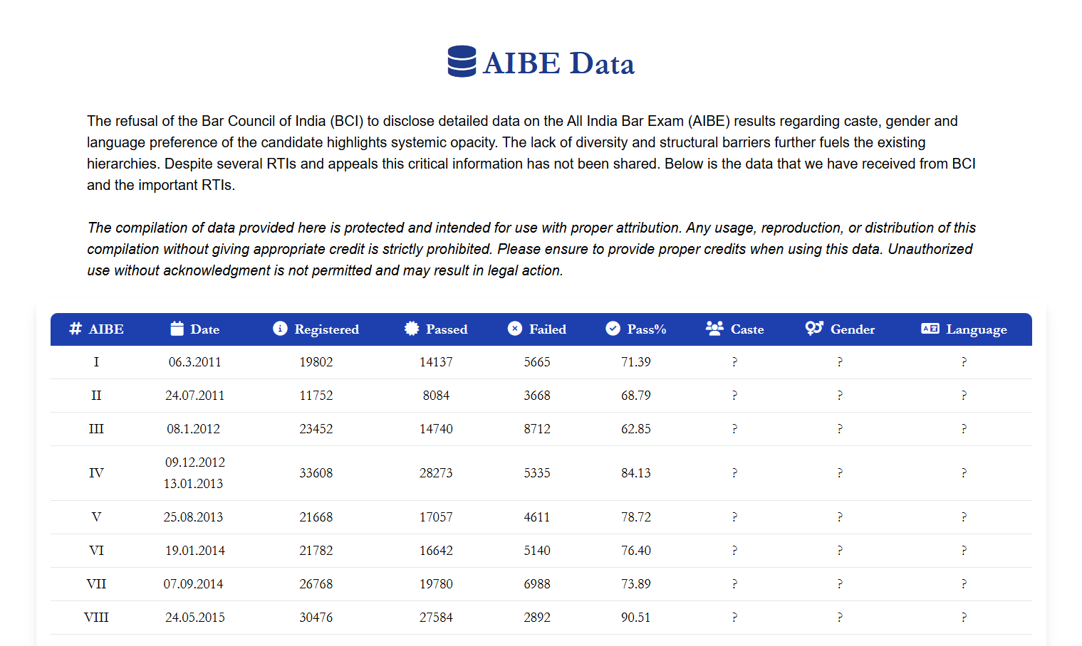The image size is (1082, 646).
Task: Select the registered value 23452
Action: point(316,429)
